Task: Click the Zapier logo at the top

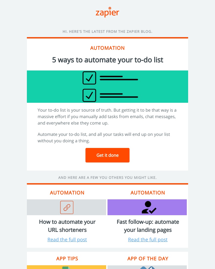Action: [107, 12]
